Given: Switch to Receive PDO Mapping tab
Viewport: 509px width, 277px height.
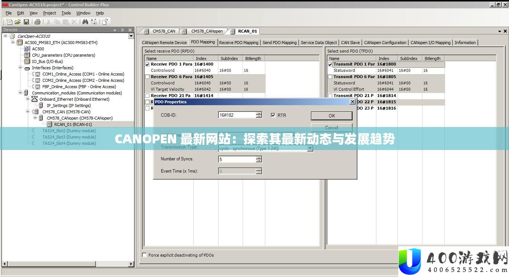Looking at the screenshot, I should [239, 43].
